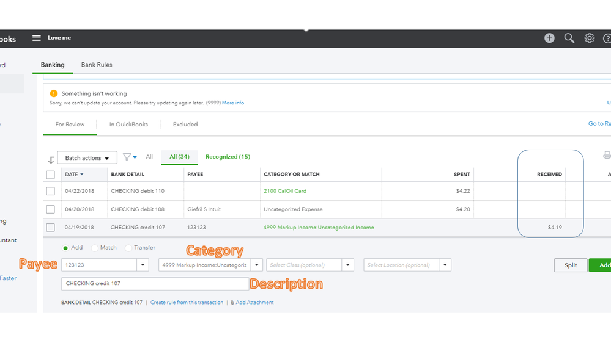Switch to the Bank Rules tab
This screenshot has height=343, width=611.
tap(97, 65)
